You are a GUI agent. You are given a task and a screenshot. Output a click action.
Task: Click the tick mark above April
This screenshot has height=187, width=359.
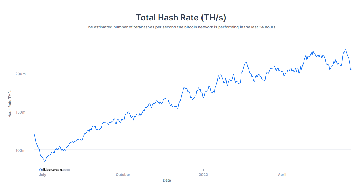point(282,170)
